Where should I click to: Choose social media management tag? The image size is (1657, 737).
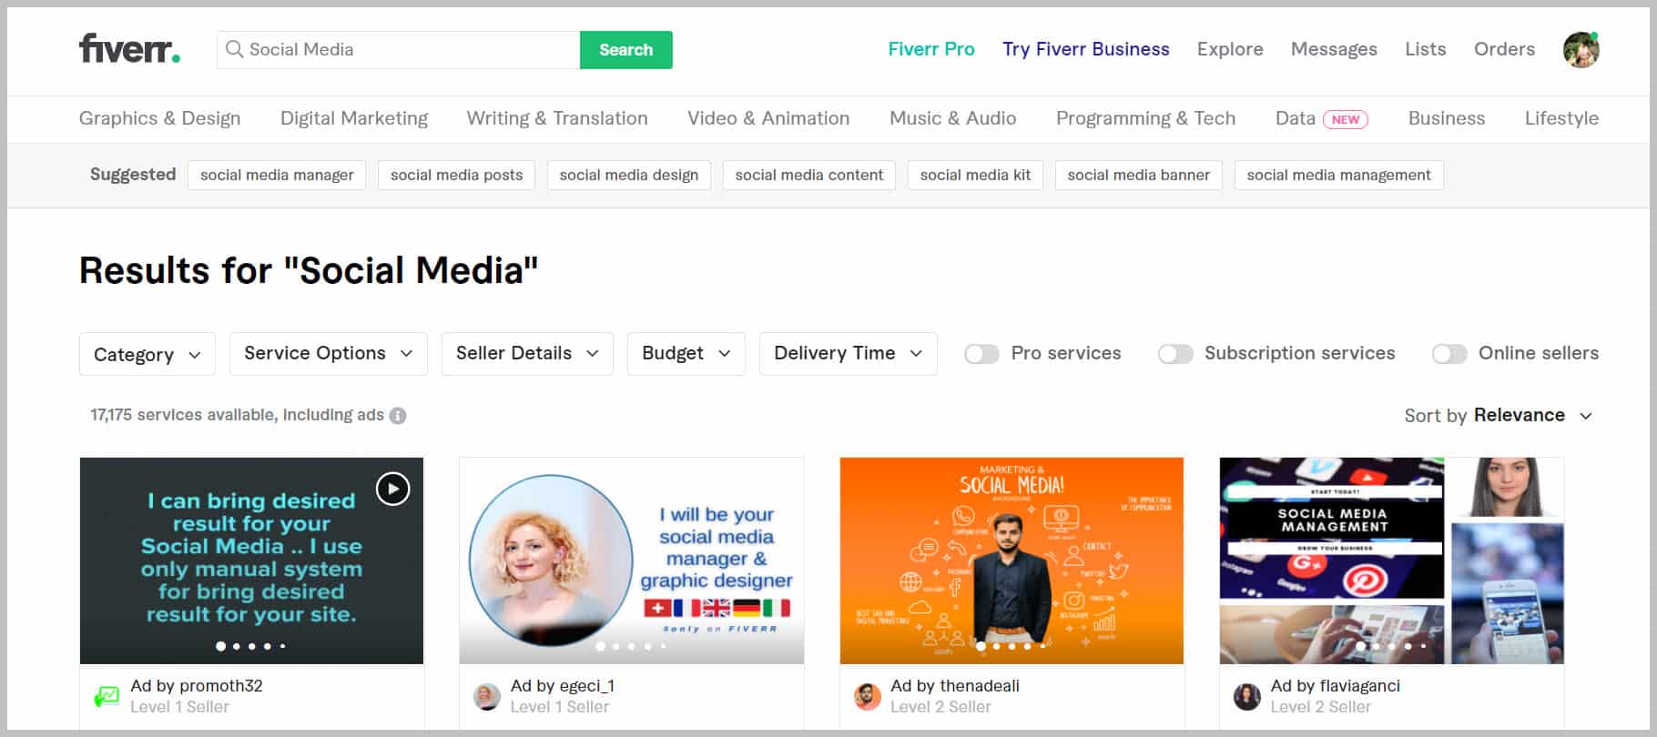pos(1338,175)
